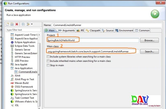
Task: Click the Duplicate launch configuration icon
Action: (x=12, y=24)
